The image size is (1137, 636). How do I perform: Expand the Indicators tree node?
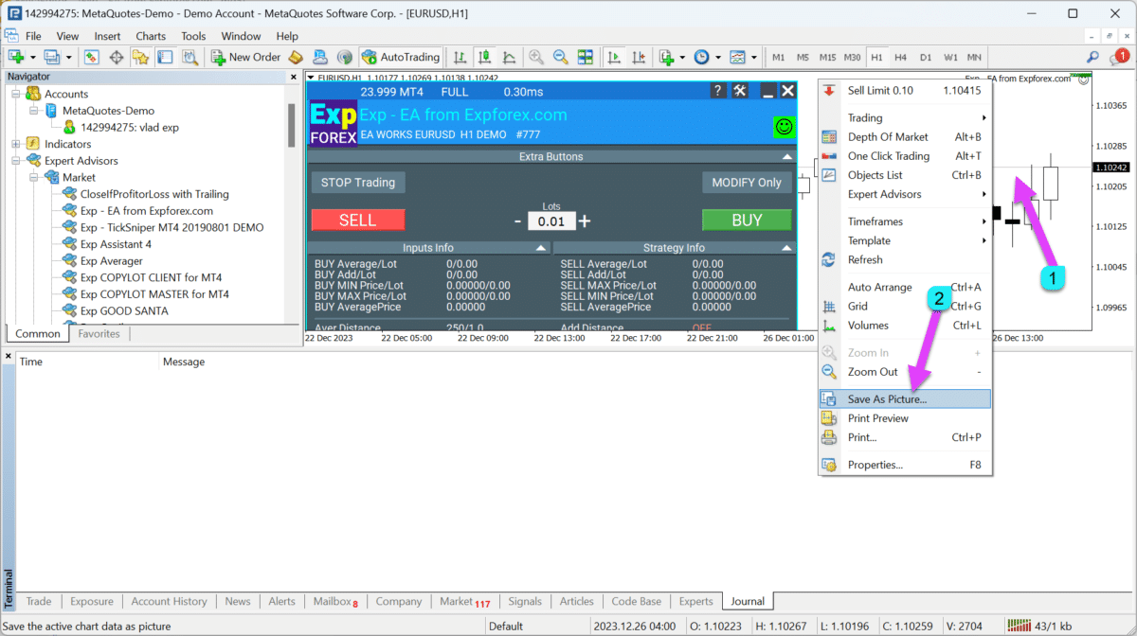(16, 144)
